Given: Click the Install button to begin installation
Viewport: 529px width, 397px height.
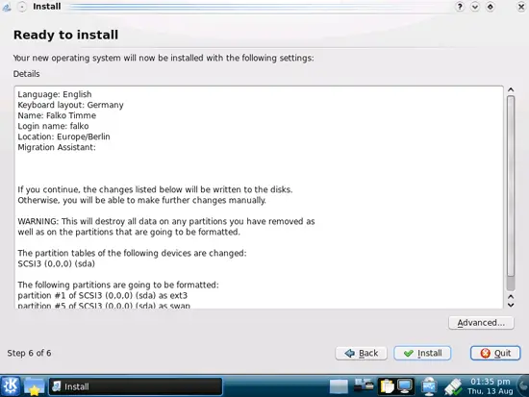Looking at the screenshot, I should pos(422,353).
